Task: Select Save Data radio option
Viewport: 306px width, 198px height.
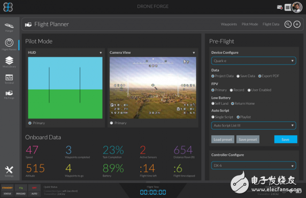Action: (x=238, y=76)
